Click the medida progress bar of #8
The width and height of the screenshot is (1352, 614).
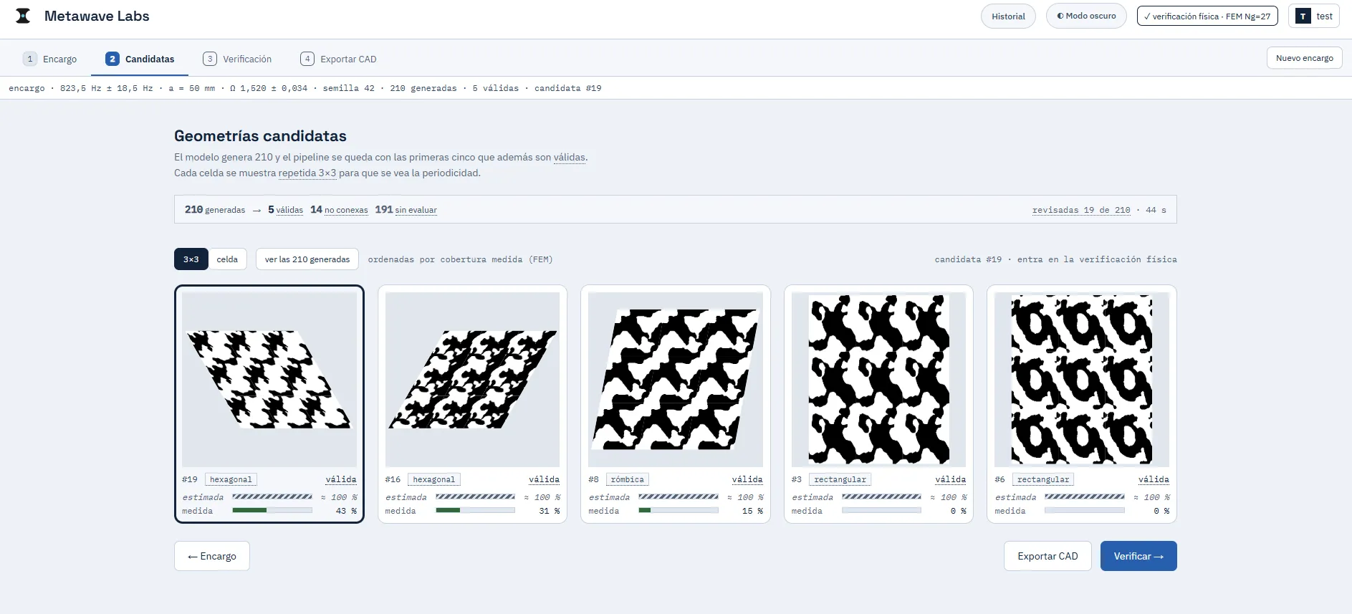[679, 511]
